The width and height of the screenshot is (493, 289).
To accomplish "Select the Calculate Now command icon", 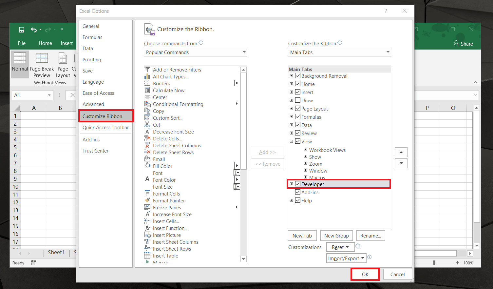I will [x=147, y=90].
